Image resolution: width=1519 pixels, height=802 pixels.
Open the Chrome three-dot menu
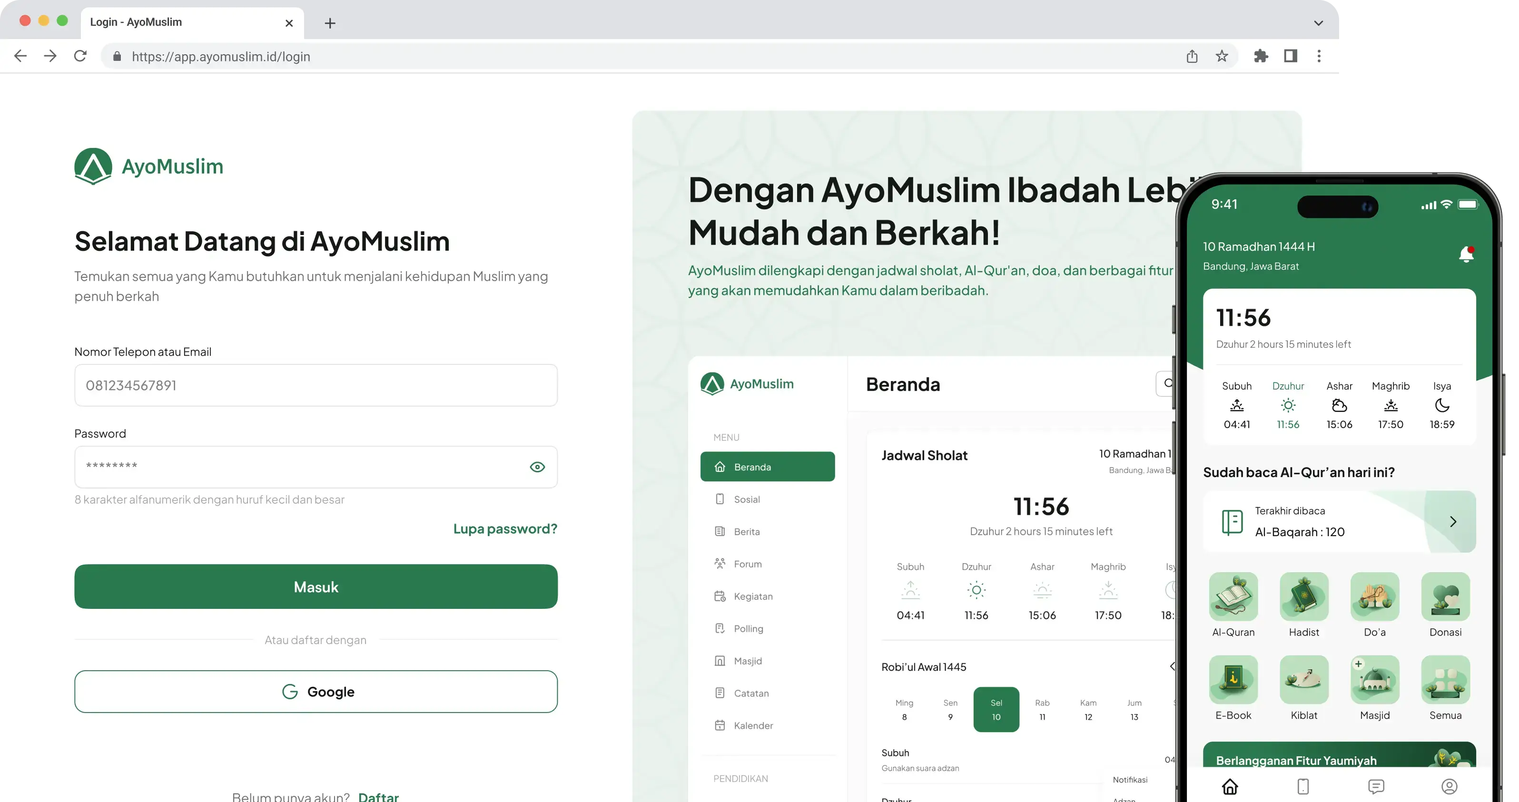[1319, 56]
